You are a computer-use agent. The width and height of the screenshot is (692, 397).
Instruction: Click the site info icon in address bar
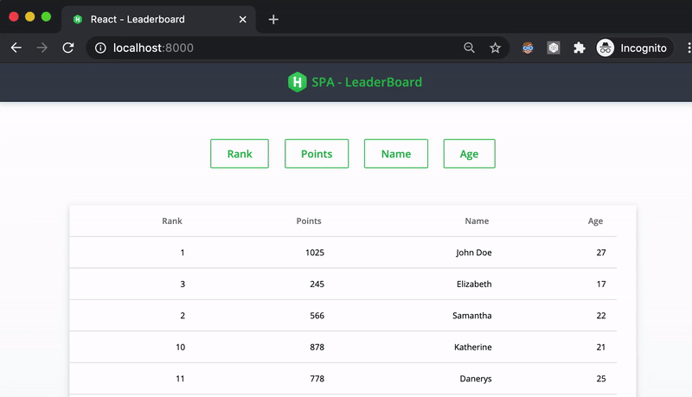(100, 48)
